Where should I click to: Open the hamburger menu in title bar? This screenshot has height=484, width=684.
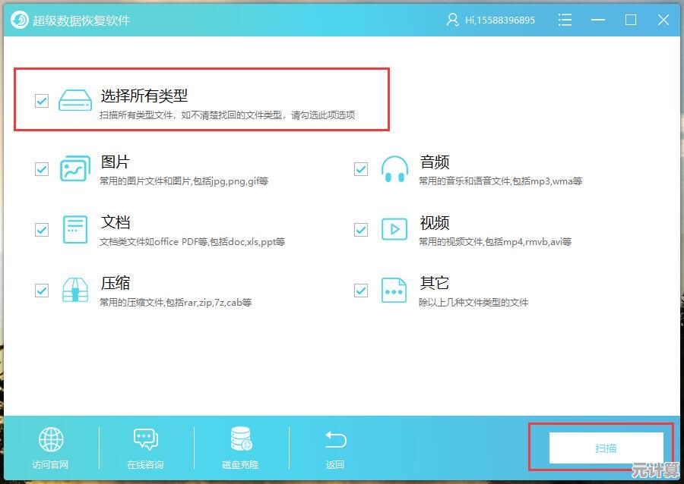[565, 20]
